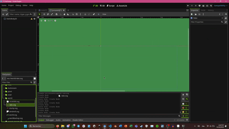Switch to the 2D workspace
229x129 pixels.
(x=96, y=6)
